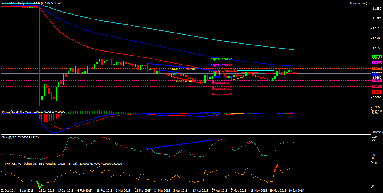Click the large red January crash candle
This screenshot has width=383, height=193.
39,56
